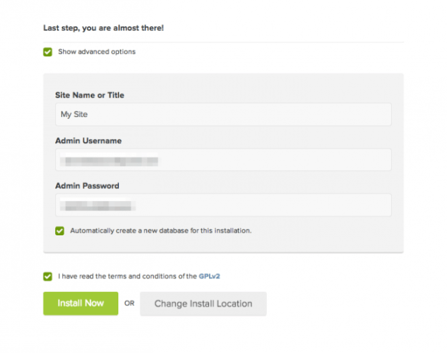Click the 'Site Name or Title' label
The image size is (447, 353).
pos(89,95)
